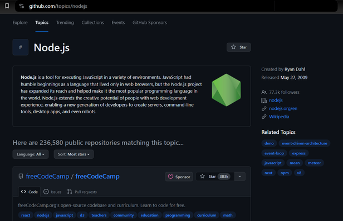Open the programming topic tag

click(178, 215)
